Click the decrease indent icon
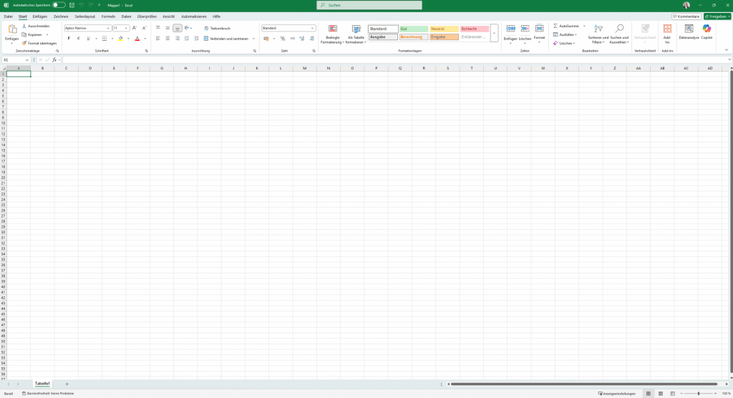Viewport: 733px width, 398px height. [187, 39]
